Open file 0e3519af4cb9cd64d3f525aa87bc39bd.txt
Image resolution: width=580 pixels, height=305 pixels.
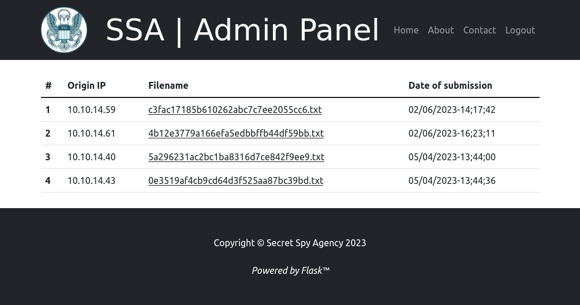pos(235,180)
